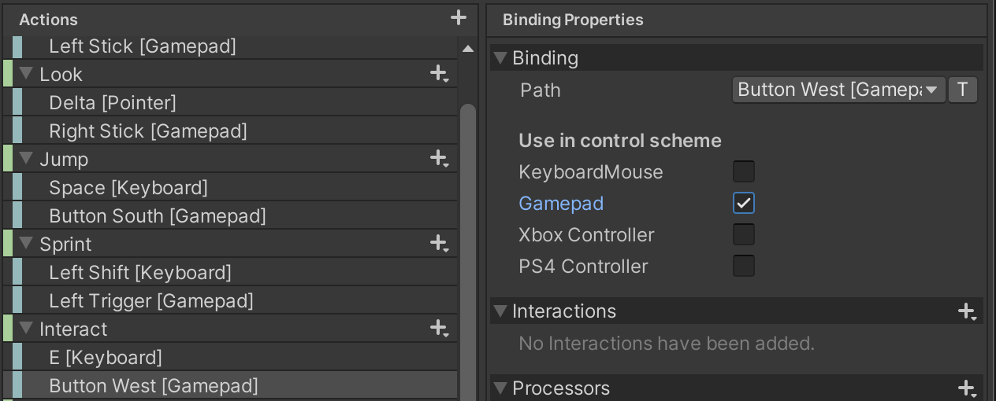This screenshot has height=401, width=996.
Task: Collapse the Interactions section
Action: (x=500, y=312)
